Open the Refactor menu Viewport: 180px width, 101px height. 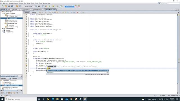[x=21, y=3]
